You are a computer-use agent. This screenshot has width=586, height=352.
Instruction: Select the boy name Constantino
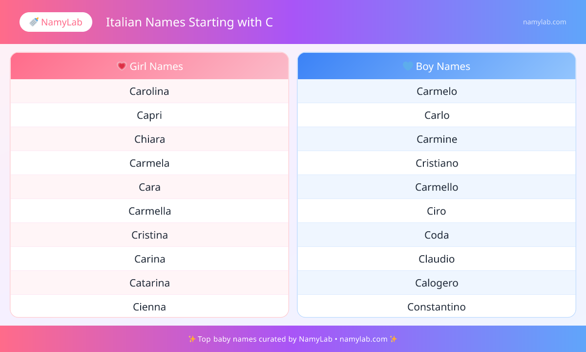point(437,307)
